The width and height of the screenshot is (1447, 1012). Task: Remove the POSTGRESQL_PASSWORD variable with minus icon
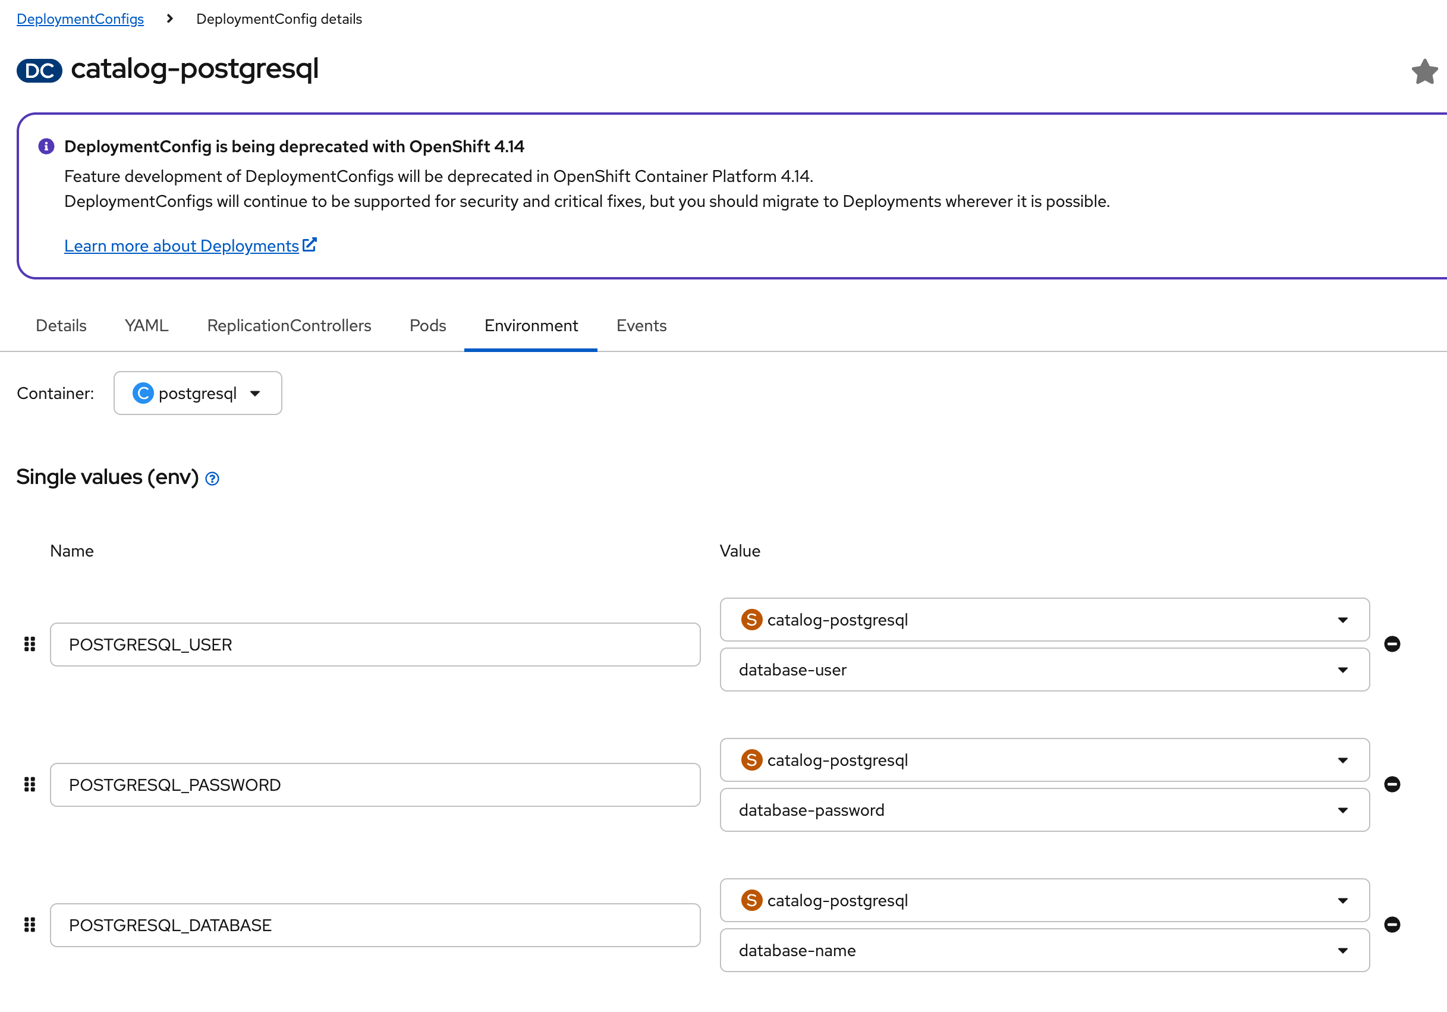[x=1393, y=784]
